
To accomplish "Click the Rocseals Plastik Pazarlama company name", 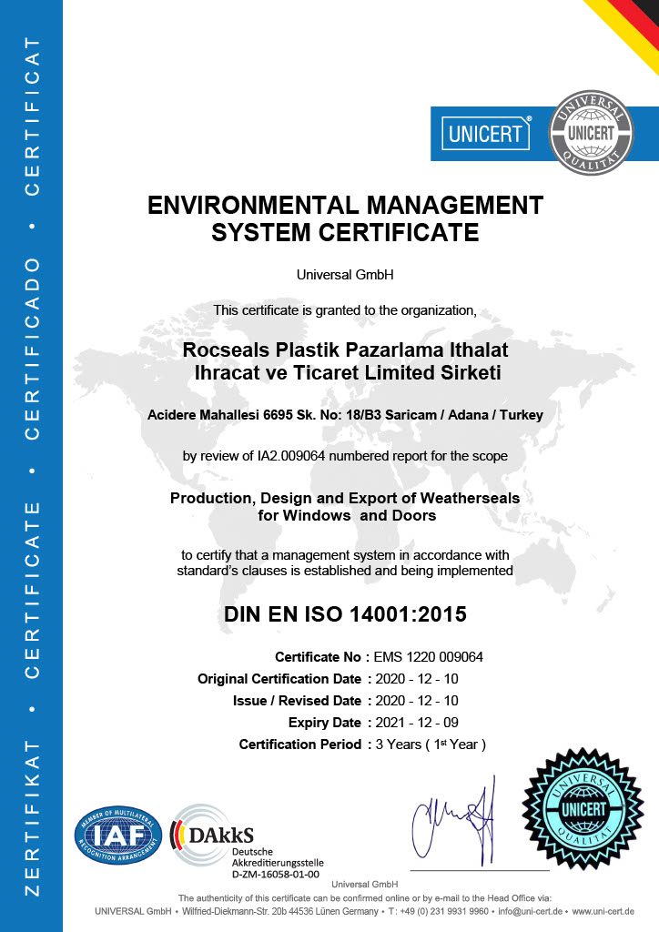I will 346,361.
